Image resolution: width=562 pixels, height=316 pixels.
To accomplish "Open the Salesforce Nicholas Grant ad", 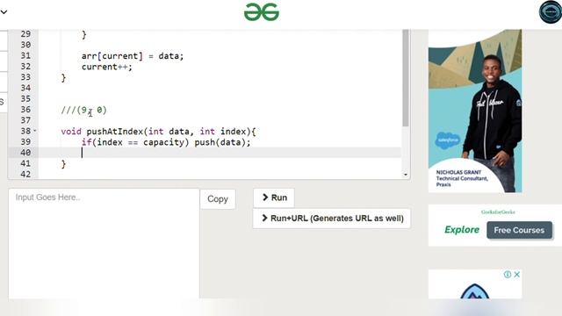I will (475, 111).
